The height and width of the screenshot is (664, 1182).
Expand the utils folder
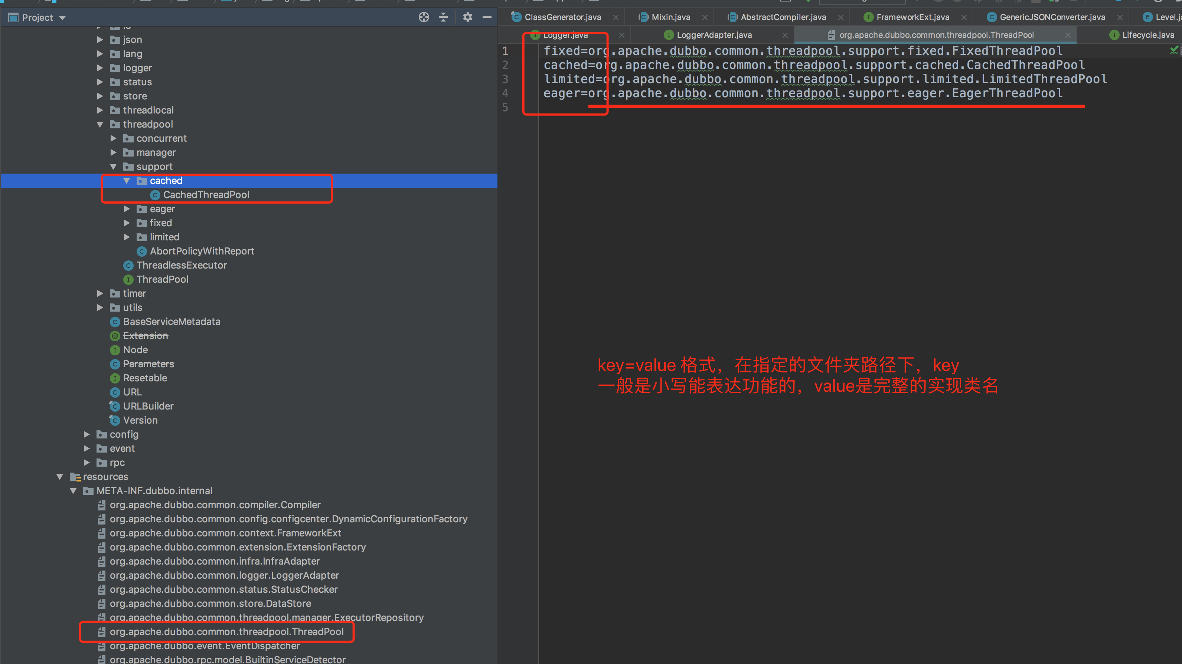(x=100, y=308)
